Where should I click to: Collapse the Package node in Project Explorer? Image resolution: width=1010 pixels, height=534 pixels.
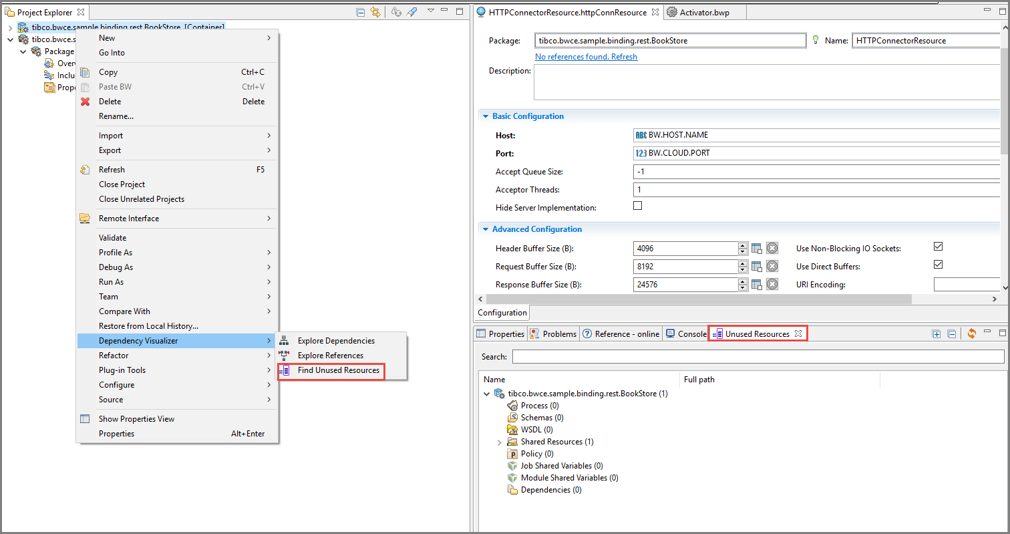22,51
